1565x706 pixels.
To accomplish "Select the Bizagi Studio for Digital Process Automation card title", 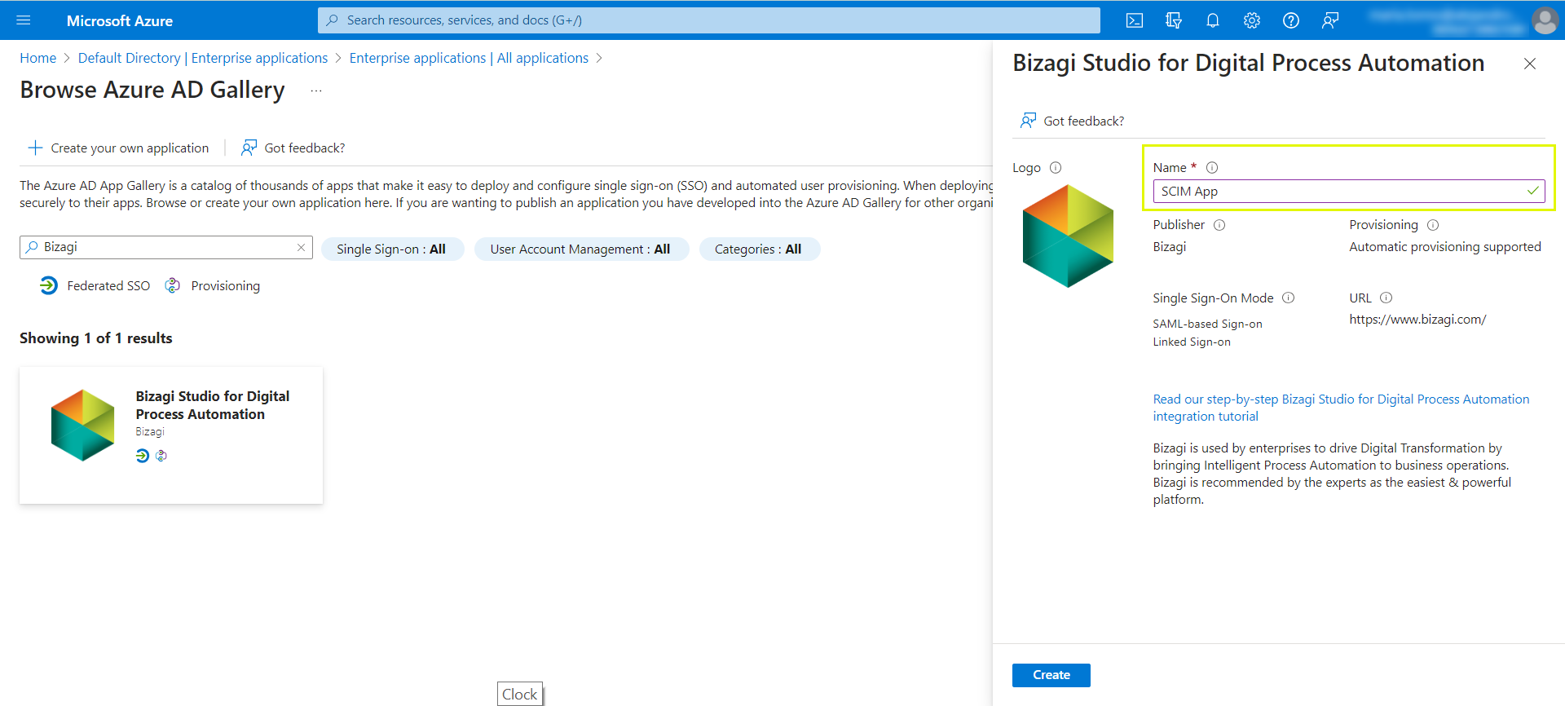I will (213, 405).
